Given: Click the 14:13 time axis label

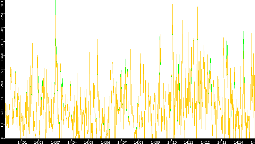Looking at the screenshot, I should (x=222, y=142).
